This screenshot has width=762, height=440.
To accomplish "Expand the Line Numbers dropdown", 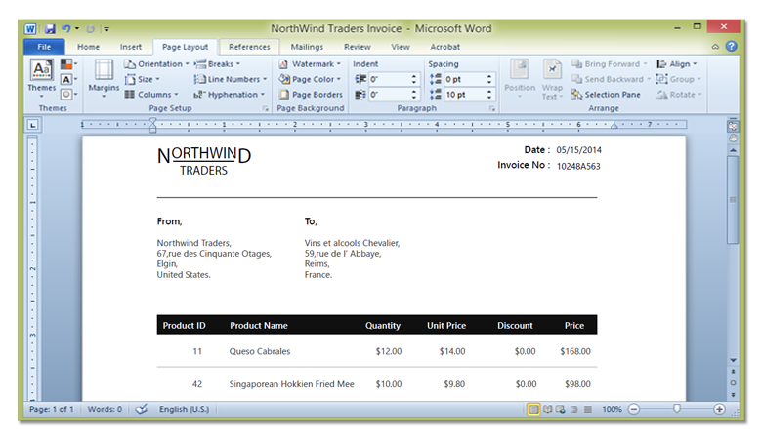I will [x=231, y=79].
